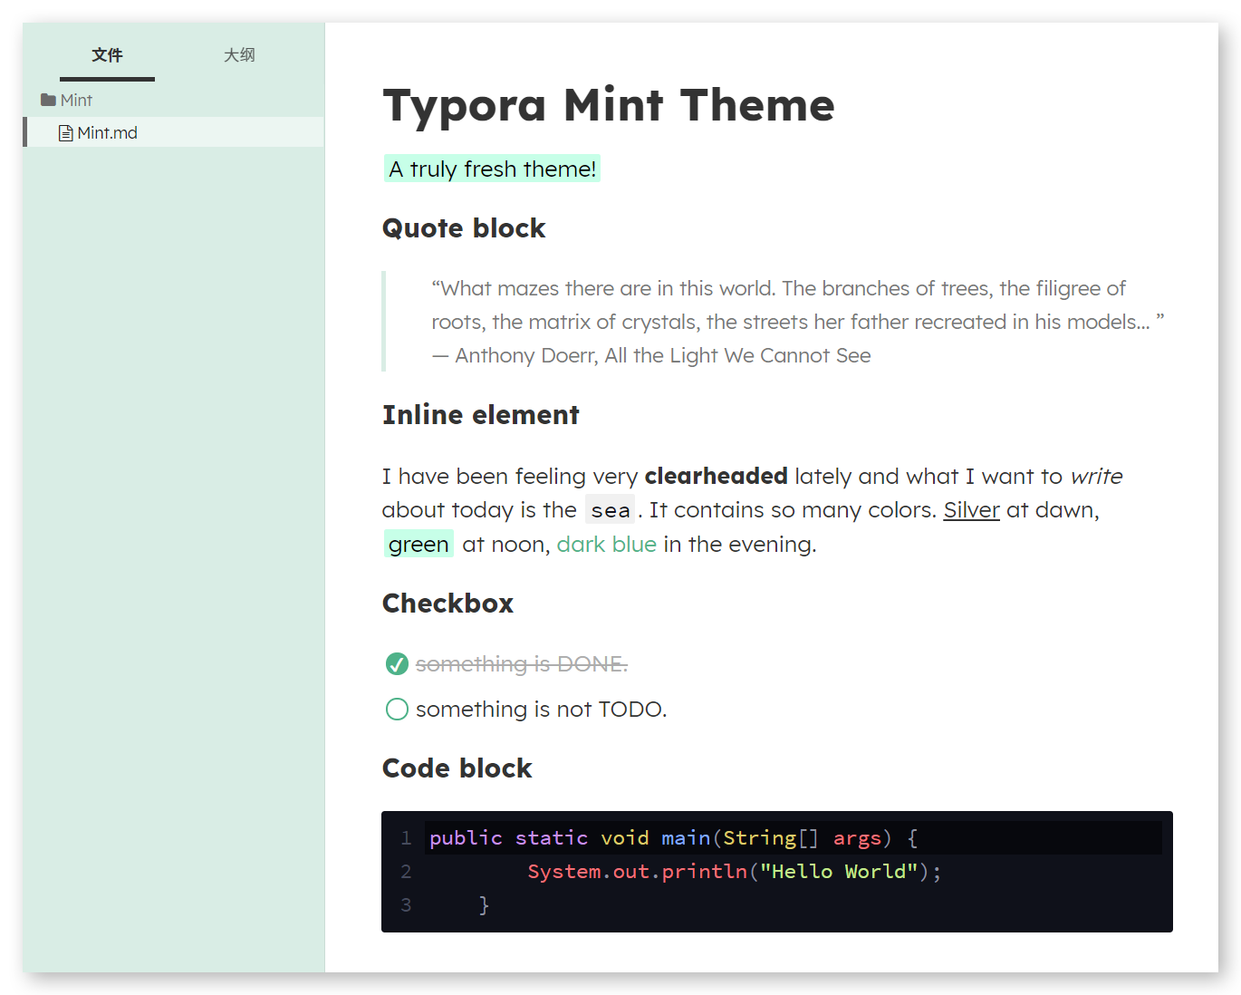This screenshot has width=1241, height=995.
Task: Click the 'Checkbox' heading
Action: click(447, 604)
